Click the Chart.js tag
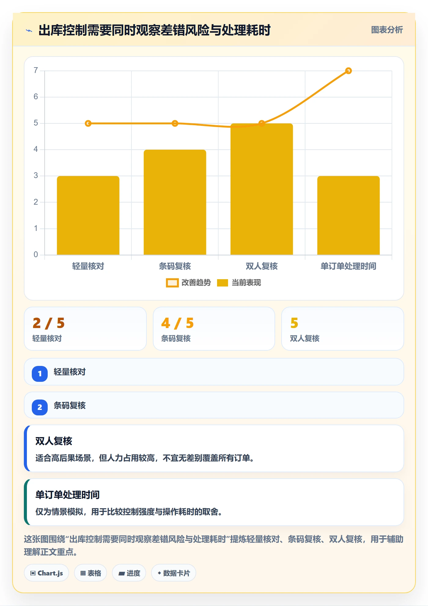The image size is (428, 606). [46, 573]
